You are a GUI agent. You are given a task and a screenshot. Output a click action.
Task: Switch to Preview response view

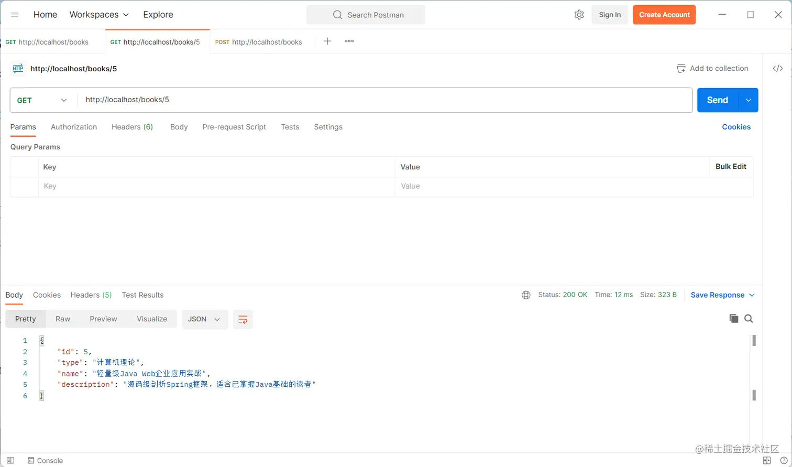(x=103, y=319)
